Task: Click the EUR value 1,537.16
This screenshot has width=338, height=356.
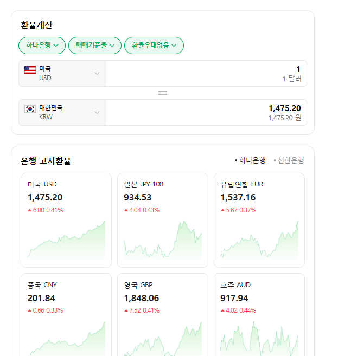Action: pos(238,198)
